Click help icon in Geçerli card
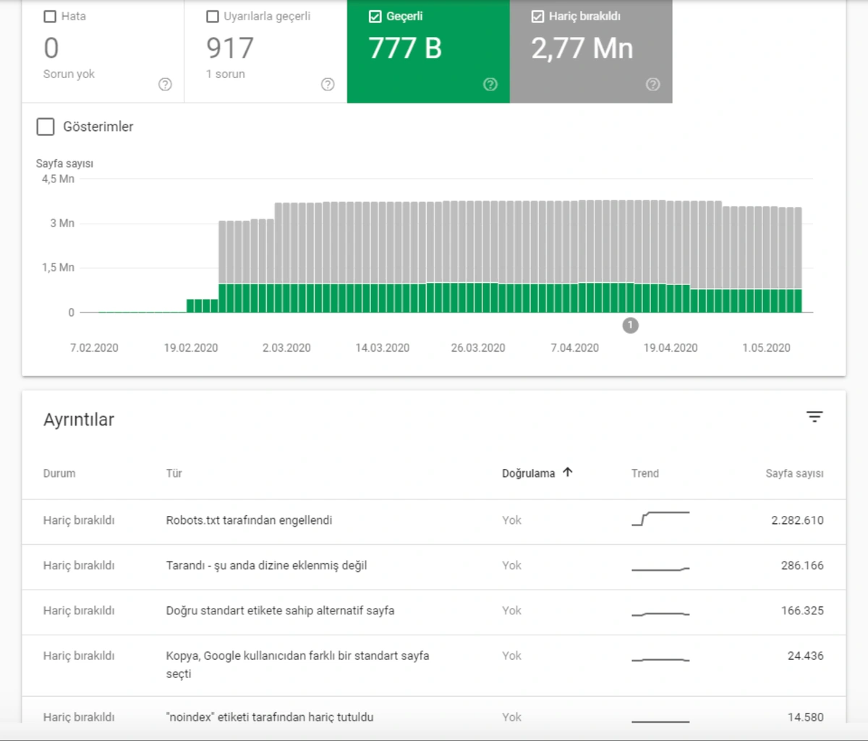Viewport: 868px width, 741px height. coord(490,85)
